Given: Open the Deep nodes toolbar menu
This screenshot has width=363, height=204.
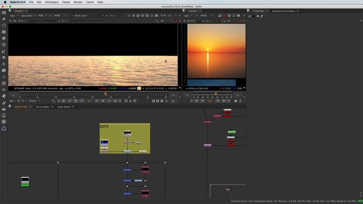Looking at the screenshot, I should (4, 83).
